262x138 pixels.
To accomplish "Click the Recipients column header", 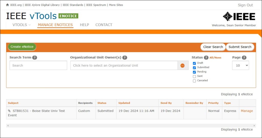I will tap(85, 103).
